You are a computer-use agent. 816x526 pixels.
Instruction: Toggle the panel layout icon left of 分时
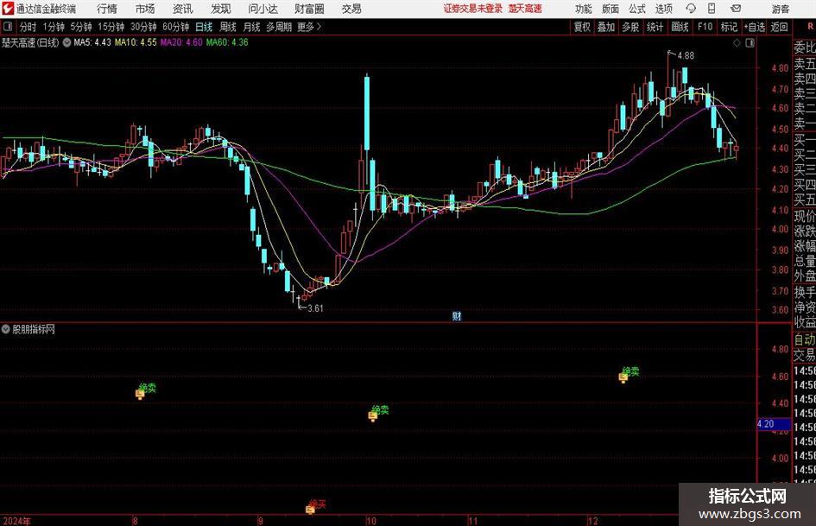(x=7, y=27)
